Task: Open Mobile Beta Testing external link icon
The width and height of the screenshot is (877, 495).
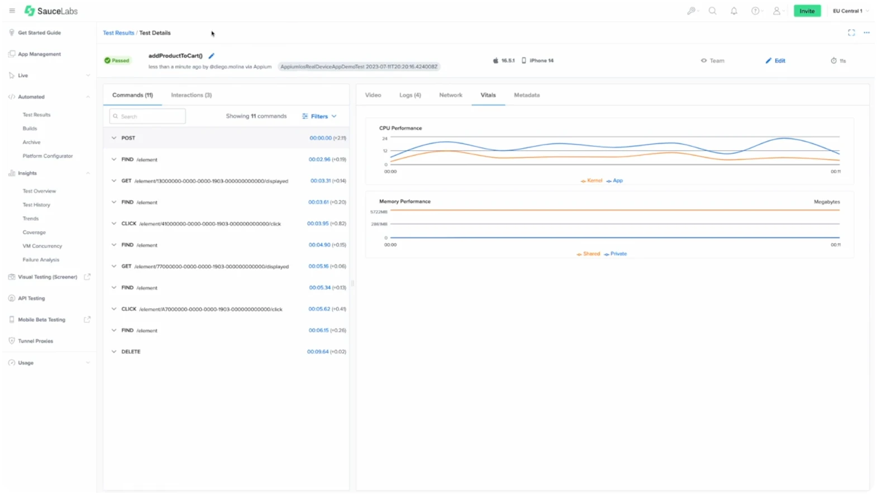Action: (87, 320)
